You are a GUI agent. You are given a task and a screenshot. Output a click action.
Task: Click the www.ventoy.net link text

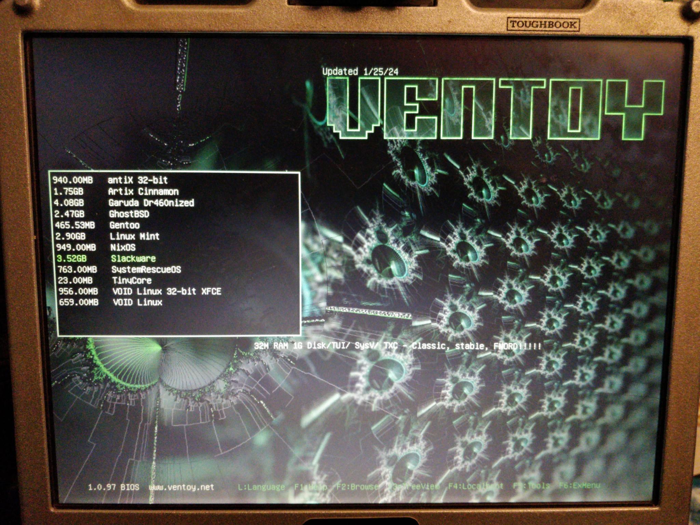181,487
